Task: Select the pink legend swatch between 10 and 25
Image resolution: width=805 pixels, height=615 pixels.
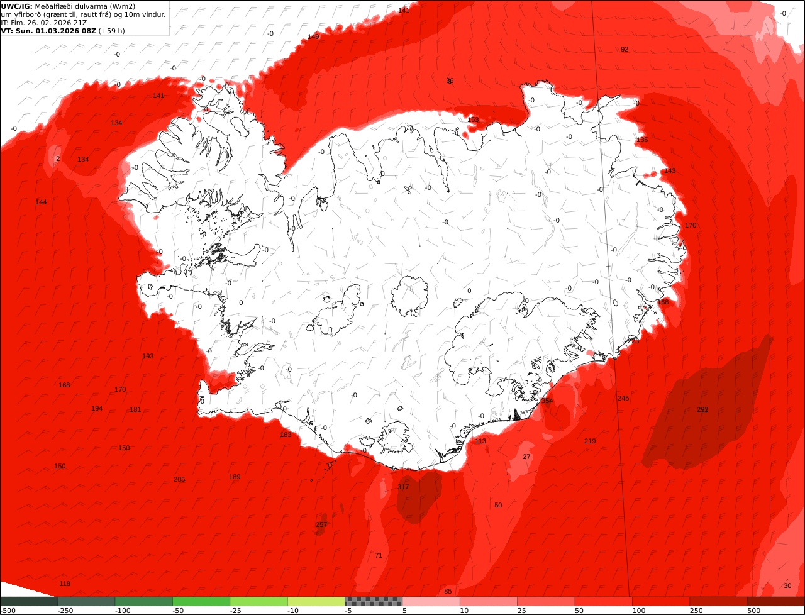Action: tap(489, 601)
